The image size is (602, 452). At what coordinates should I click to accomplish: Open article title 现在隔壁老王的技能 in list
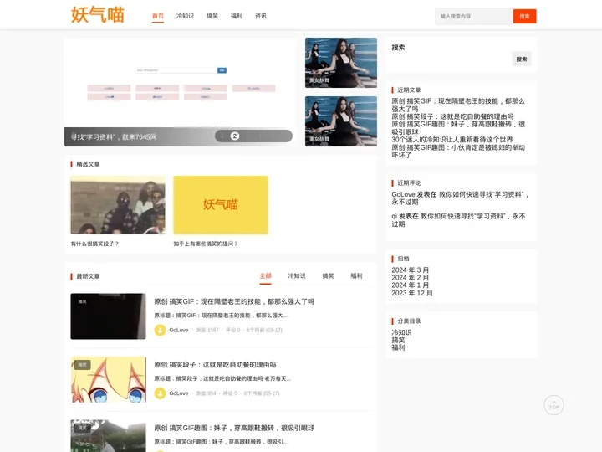(x=234, y=301)
